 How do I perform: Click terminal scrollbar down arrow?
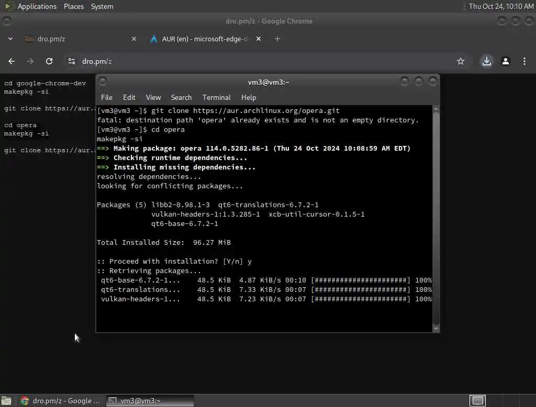click(x=436, y=329)
